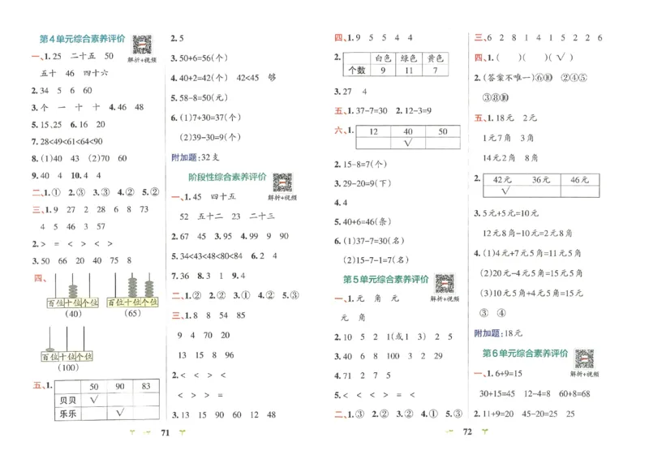Click the heading 第5单元综合素养评价
The width and height of the screenshot is (649, 459).
click(x=385, y=279)
